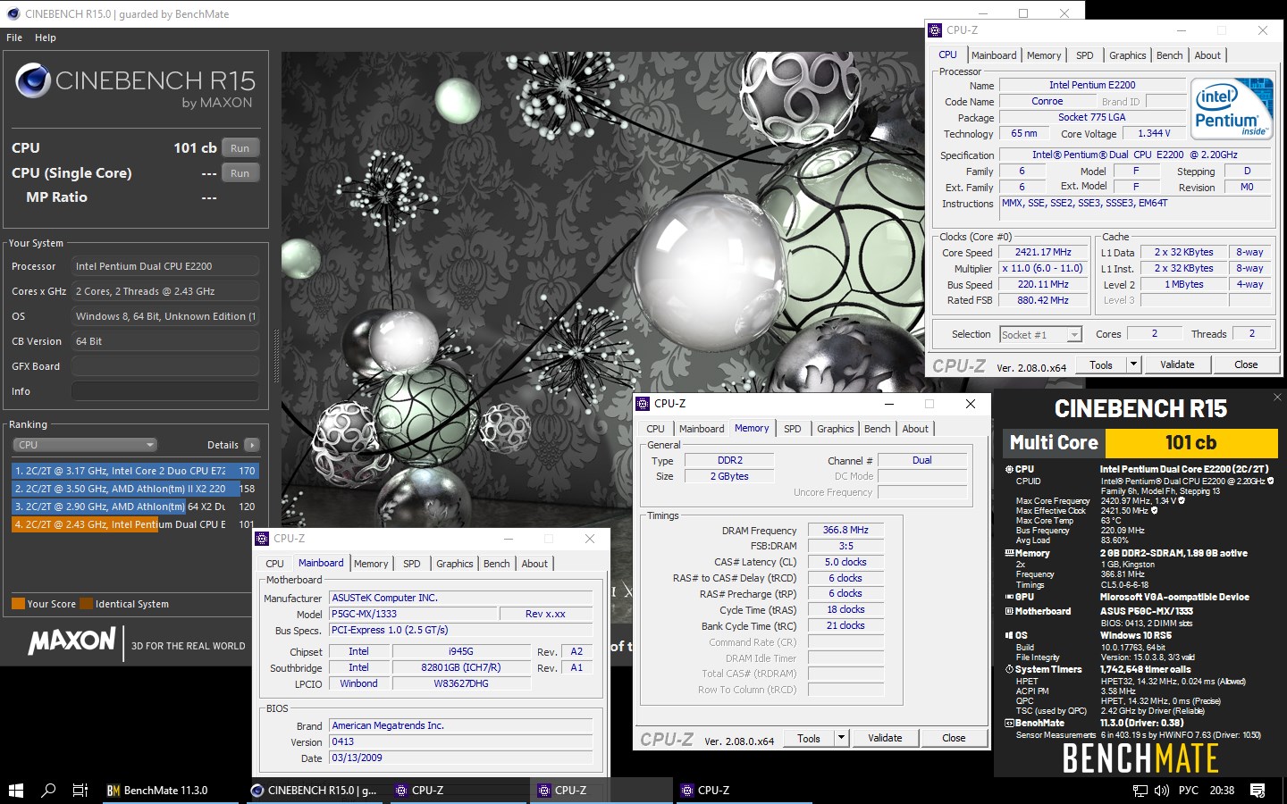1287x804 pixels.
Task: Click the OS section icon in BenchMate panel
Action: (1009, 635)
